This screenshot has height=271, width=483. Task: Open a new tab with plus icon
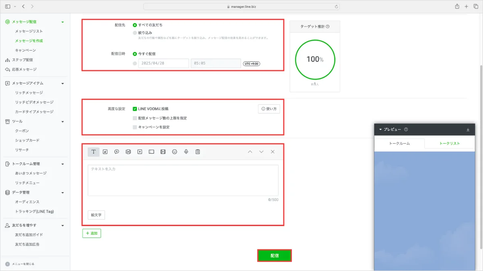tap(466, 6)
